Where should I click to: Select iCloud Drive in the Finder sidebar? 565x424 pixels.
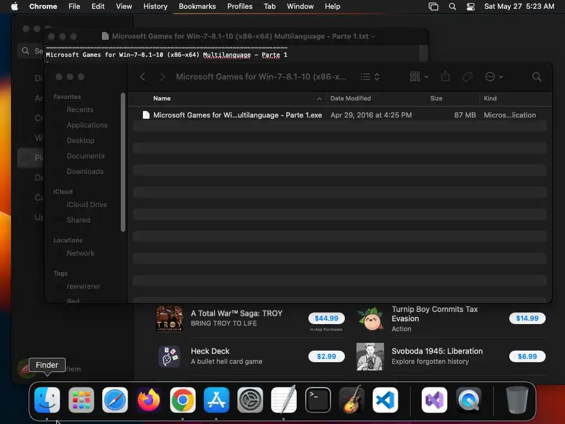click(87, 204)
